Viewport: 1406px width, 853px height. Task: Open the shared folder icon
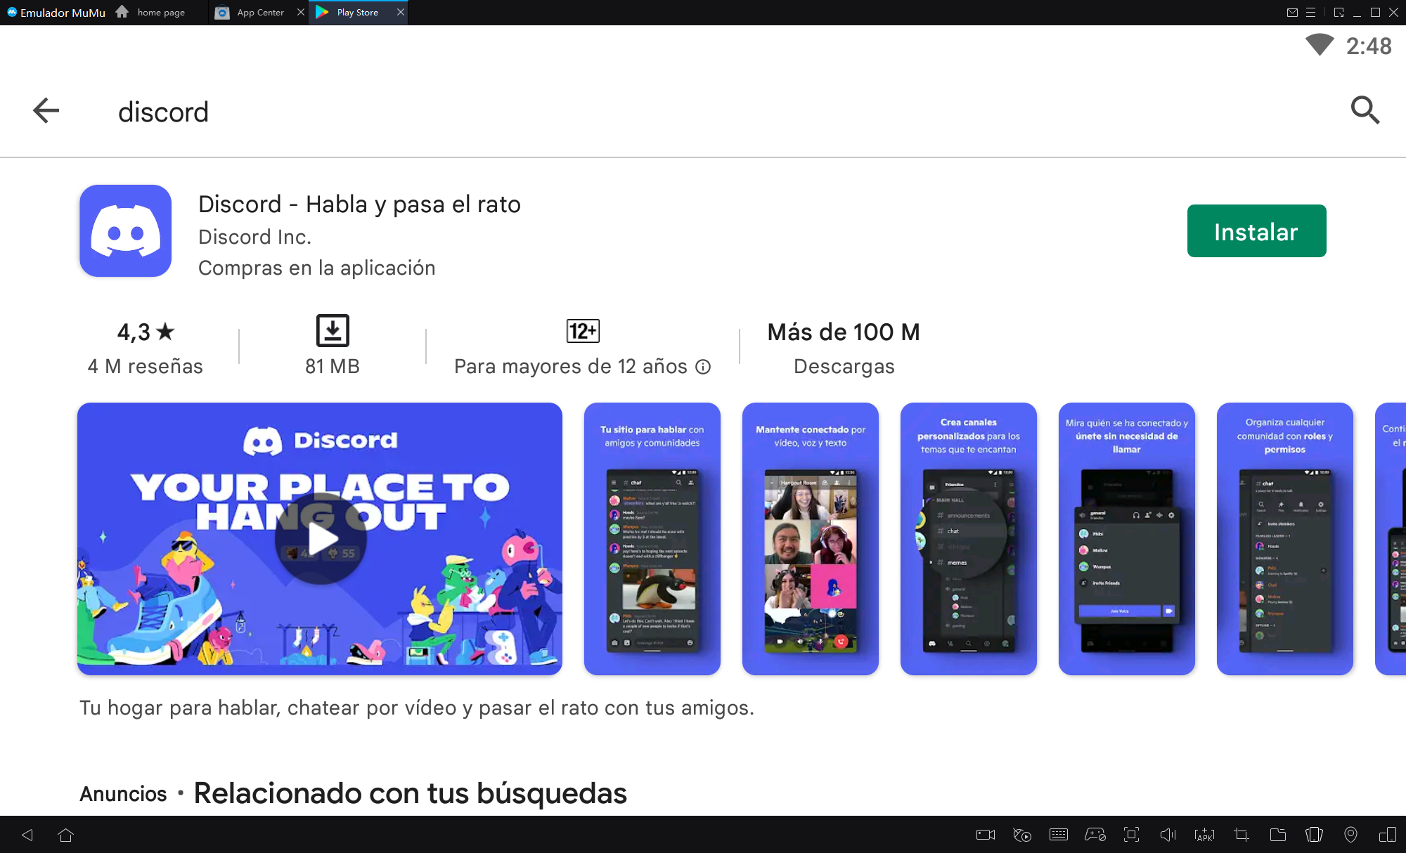pyautogui.click(x=1277, y=835)
